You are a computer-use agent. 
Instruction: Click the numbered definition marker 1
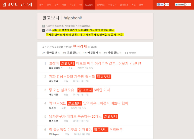(44, 26)
